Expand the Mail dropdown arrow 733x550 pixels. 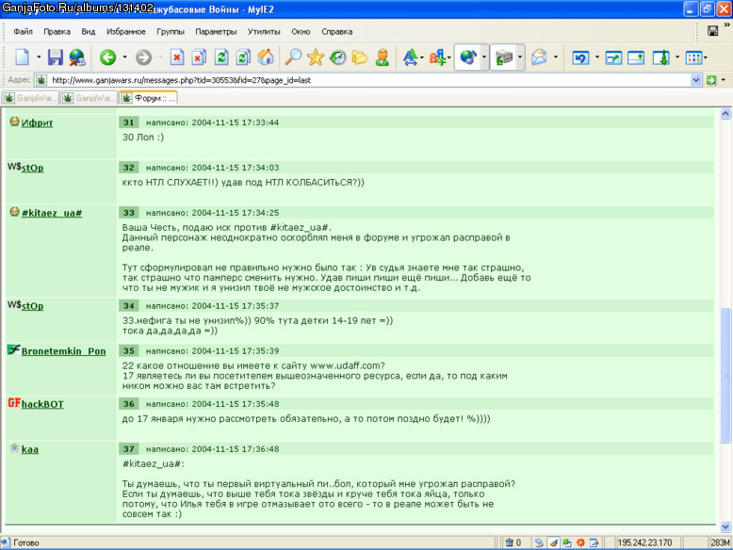[555, 57]
